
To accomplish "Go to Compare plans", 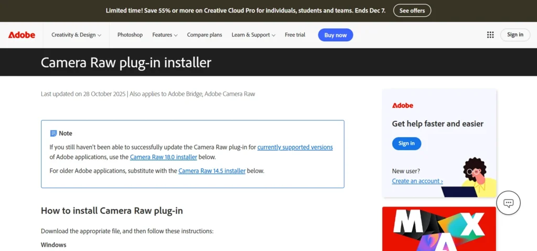I will click(205, 35).
